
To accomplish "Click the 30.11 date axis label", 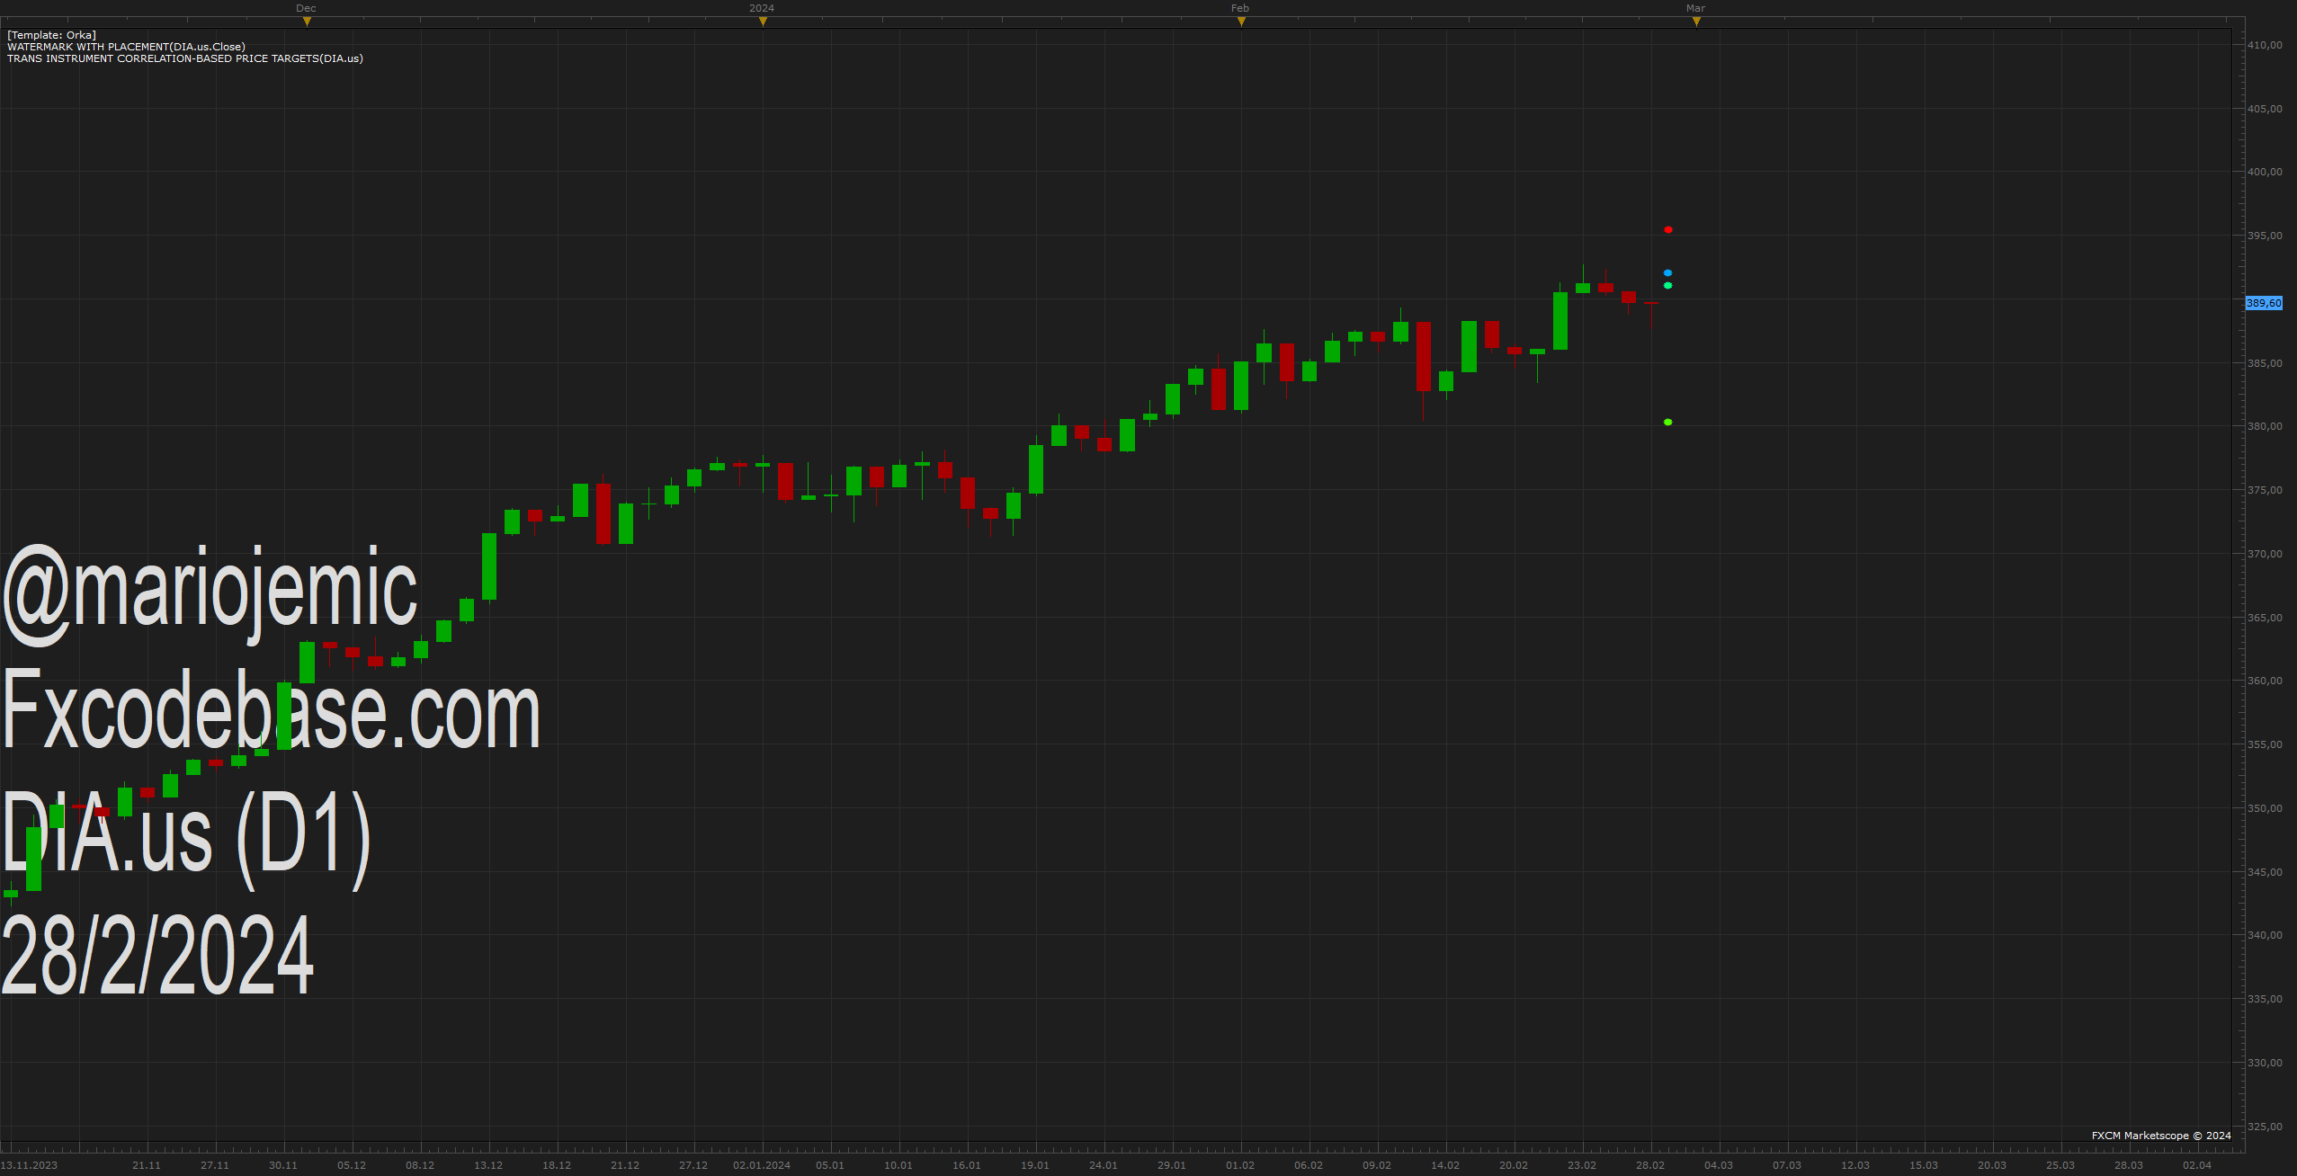I will tap(283, 1165).
